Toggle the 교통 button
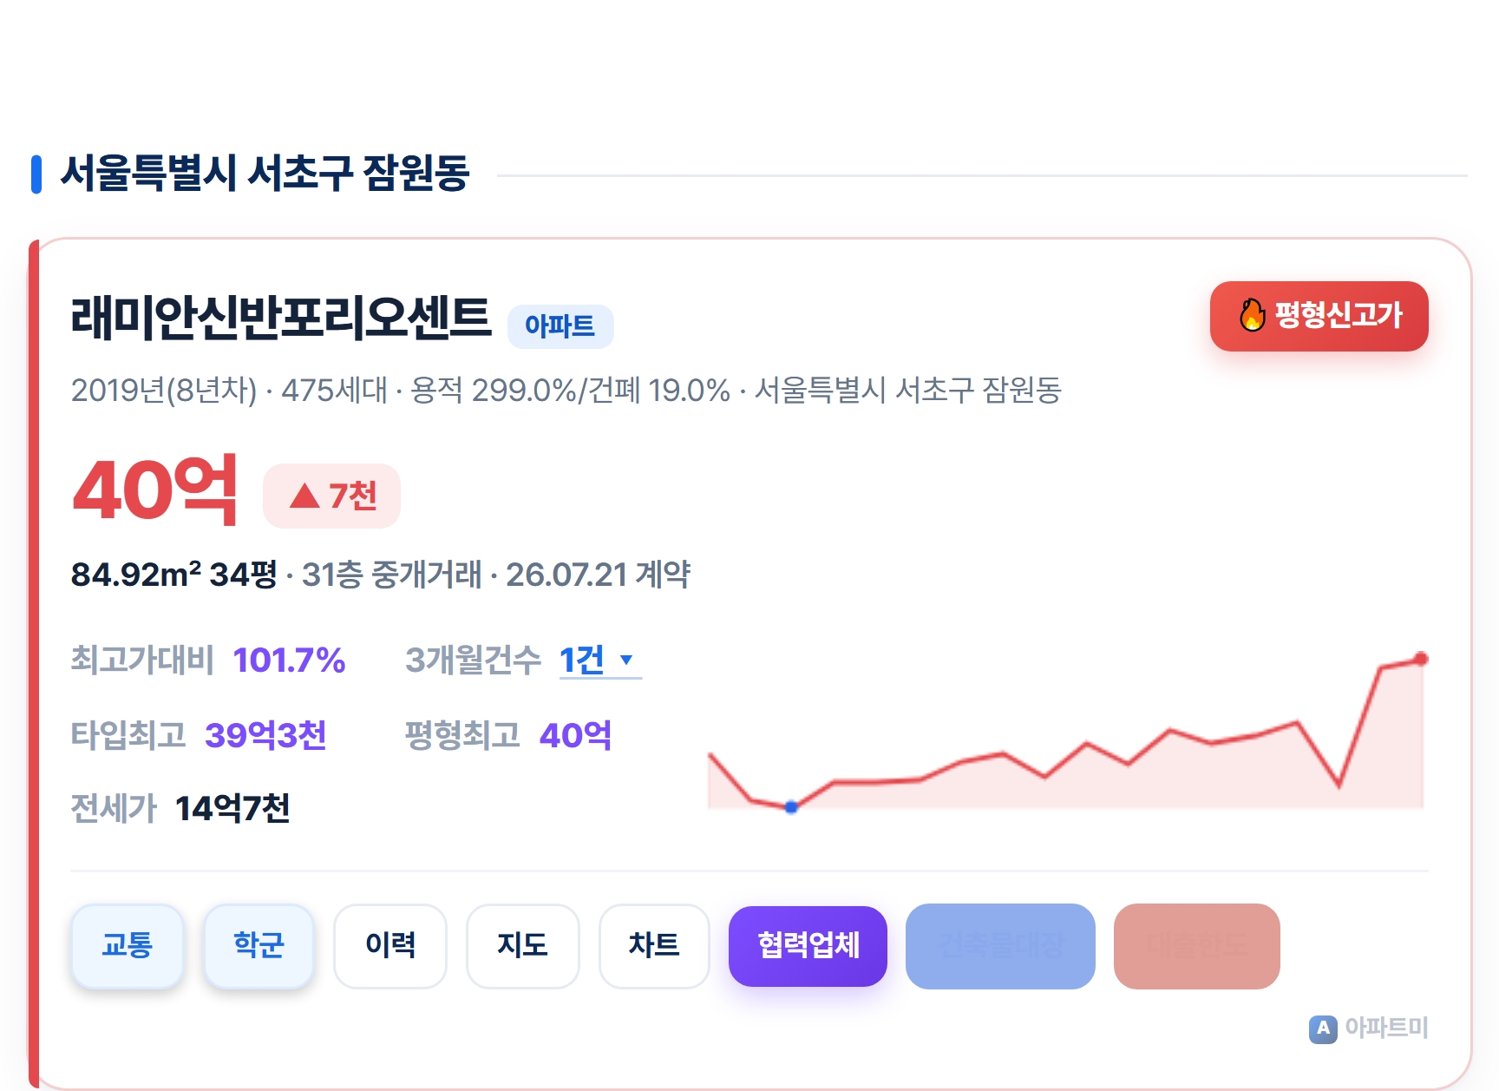This screenshot has height=1091, width=1499. [x=128, y=945]
